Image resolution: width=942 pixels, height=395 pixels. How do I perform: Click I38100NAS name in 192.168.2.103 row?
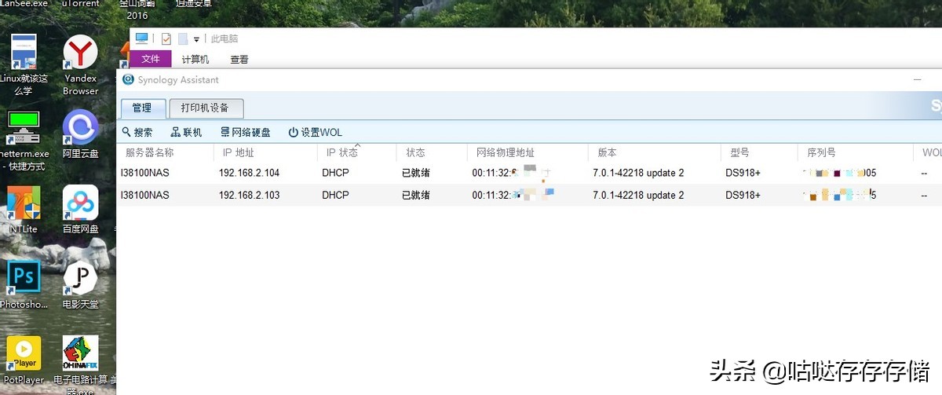[144, 195]
